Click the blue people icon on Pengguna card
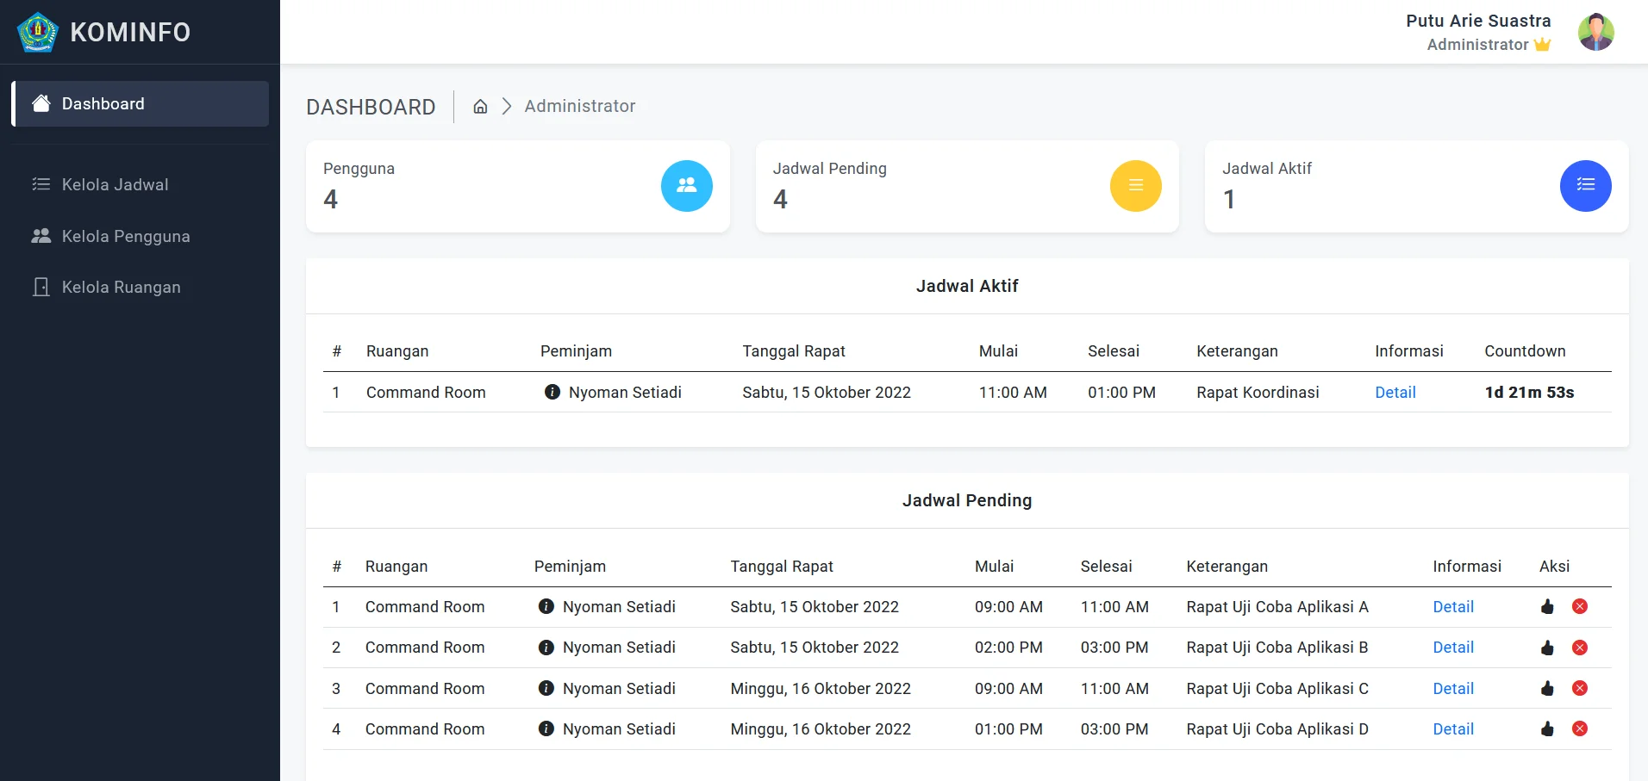Viewport: 1648px width, 781px height. pyautogui.click(x=686, y=186)
